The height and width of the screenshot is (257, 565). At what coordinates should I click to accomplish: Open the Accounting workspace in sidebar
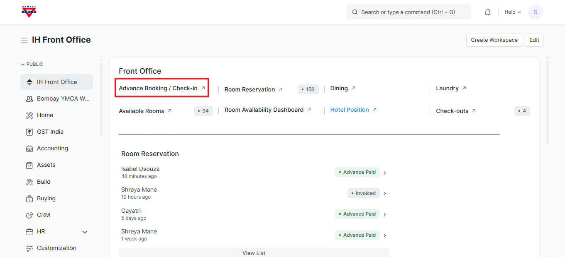pos(52,148)
